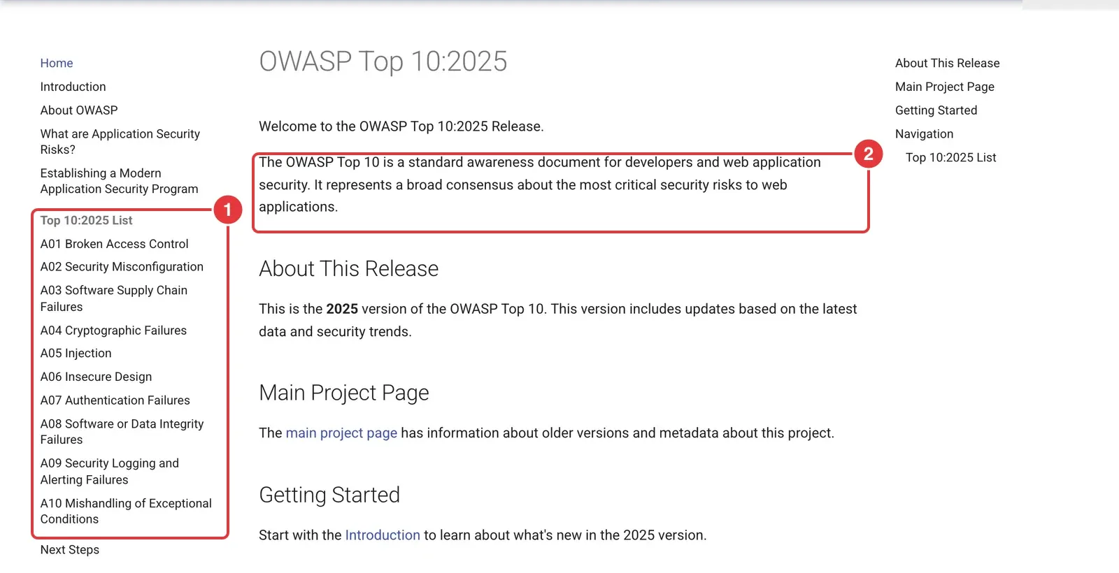Open the About OWASP page
The height and width of the screenshot is (573, 1119).
point(79,110)
